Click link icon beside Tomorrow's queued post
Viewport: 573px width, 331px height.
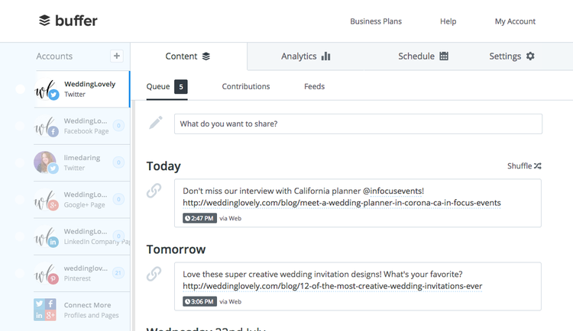(154, 274)
